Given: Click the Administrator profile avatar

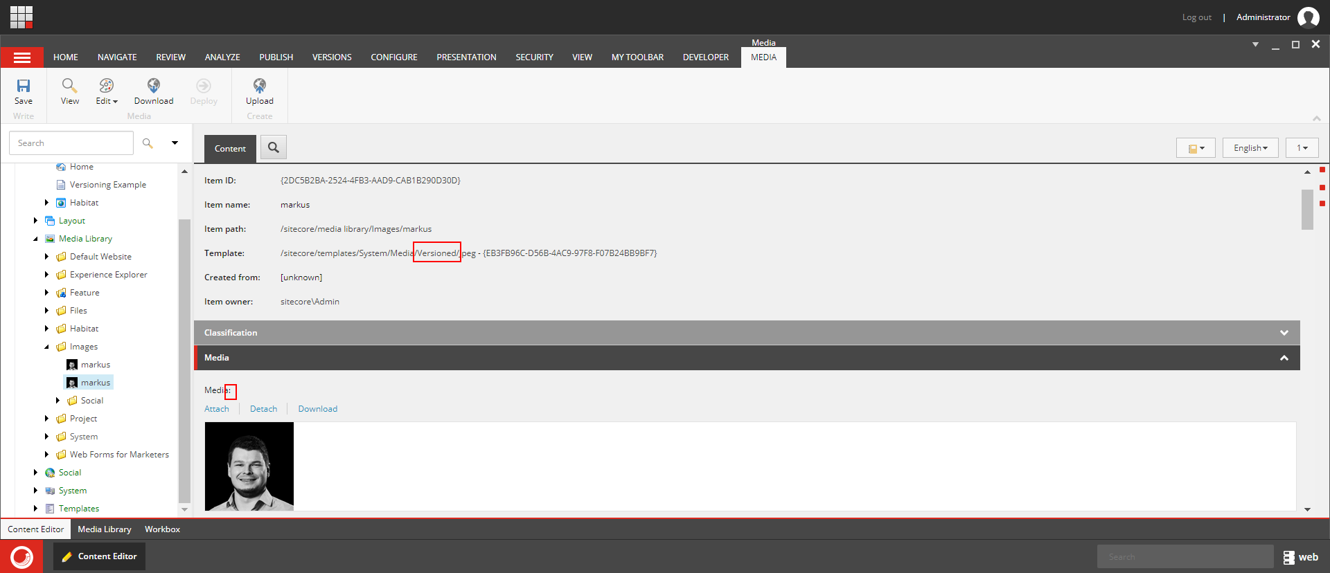Looking at the screenshot, I should pyautogui.click(x=1308, y=17).
